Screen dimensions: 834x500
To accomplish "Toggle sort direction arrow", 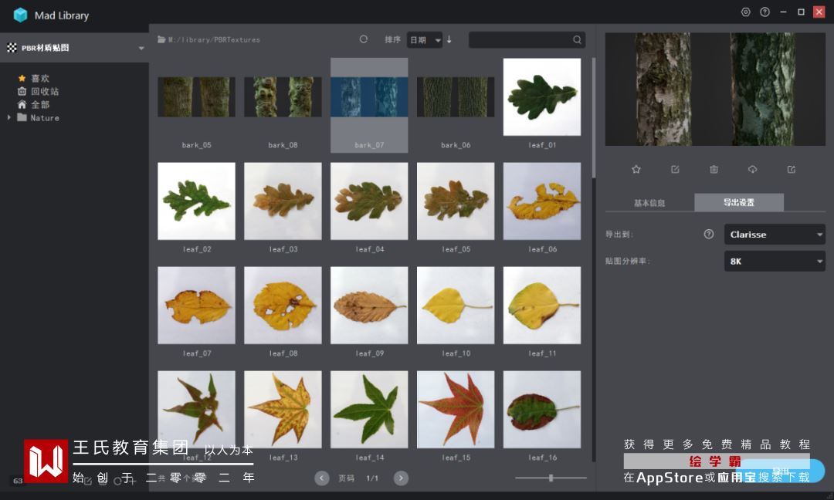I will tap(449, 39).
